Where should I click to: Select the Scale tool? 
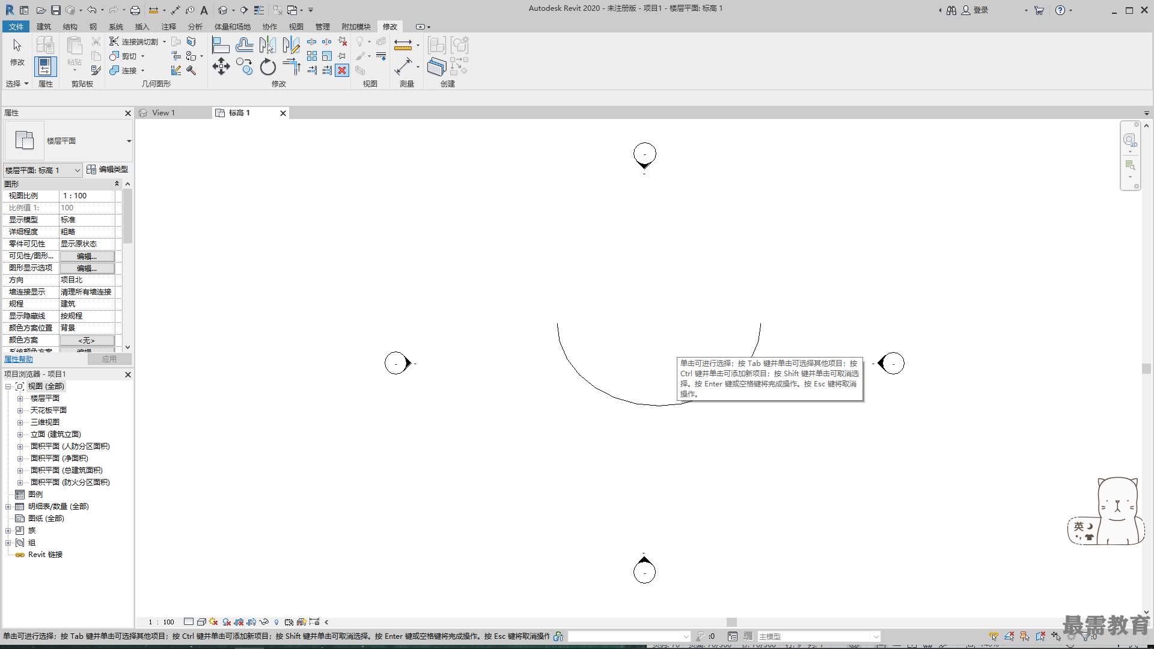[x=327, y=56]
